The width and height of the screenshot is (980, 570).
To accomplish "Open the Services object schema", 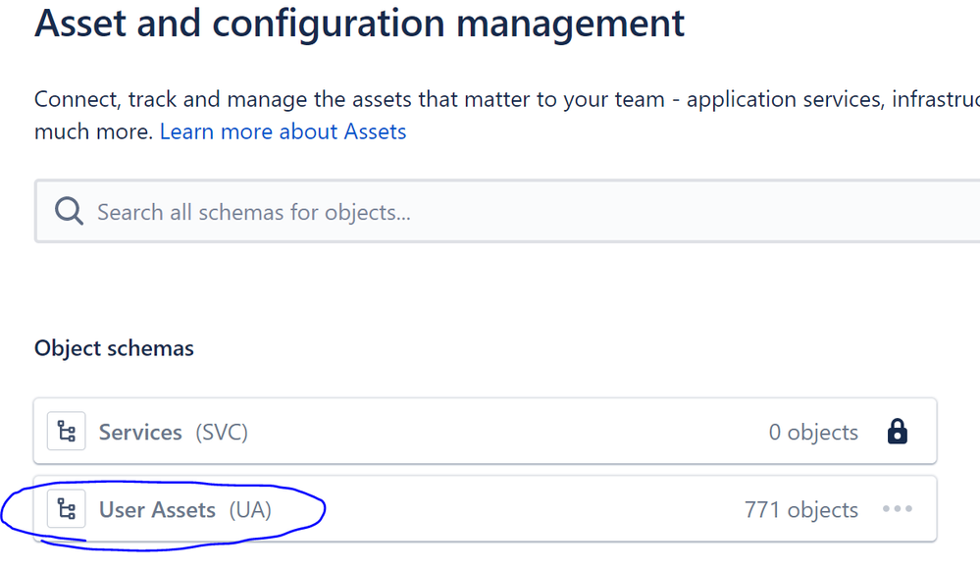I will [140, 432].
